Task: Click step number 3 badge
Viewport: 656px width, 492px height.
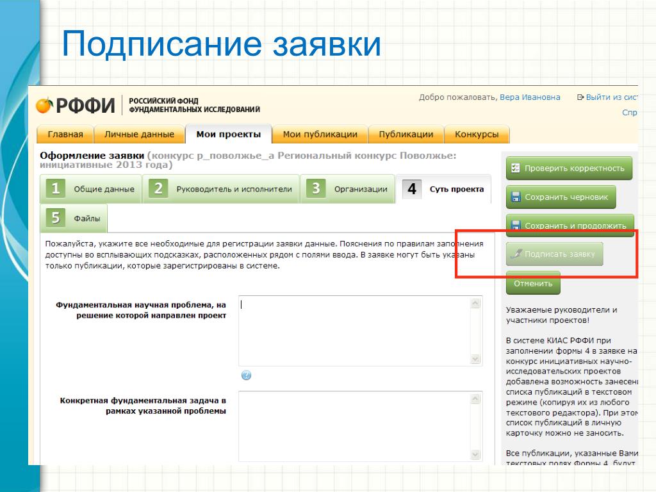Action: [x=316, y=189]
